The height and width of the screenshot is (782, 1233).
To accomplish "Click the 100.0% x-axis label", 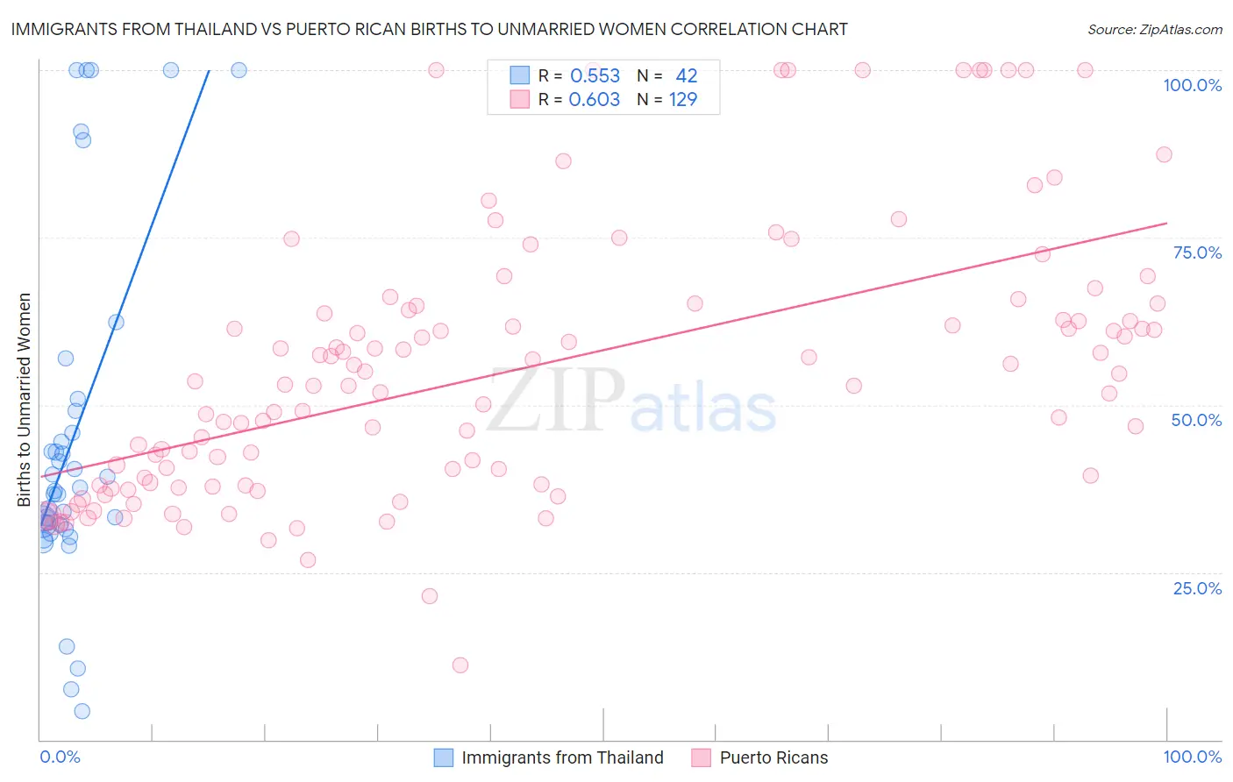I will (x=1193, y=757).
